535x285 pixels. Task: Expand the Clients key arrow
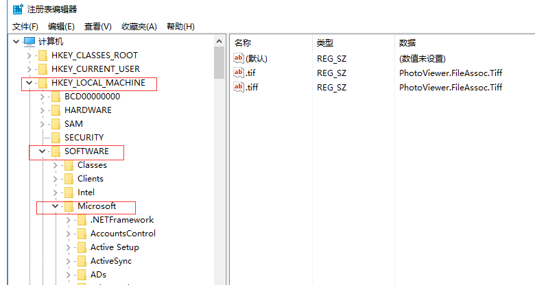(56, 179)
